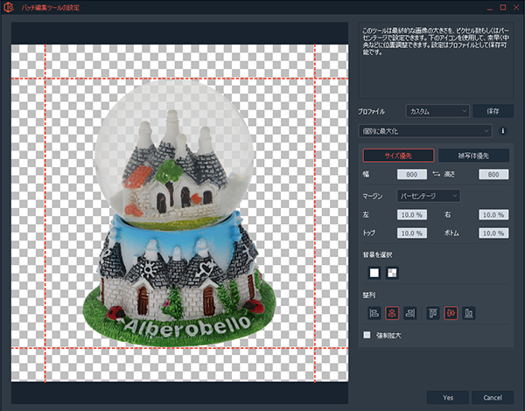Select horizontal center alignment icon
Image resolution: width=525 pixels, height=411 pixels.
[x=393, y=312]
